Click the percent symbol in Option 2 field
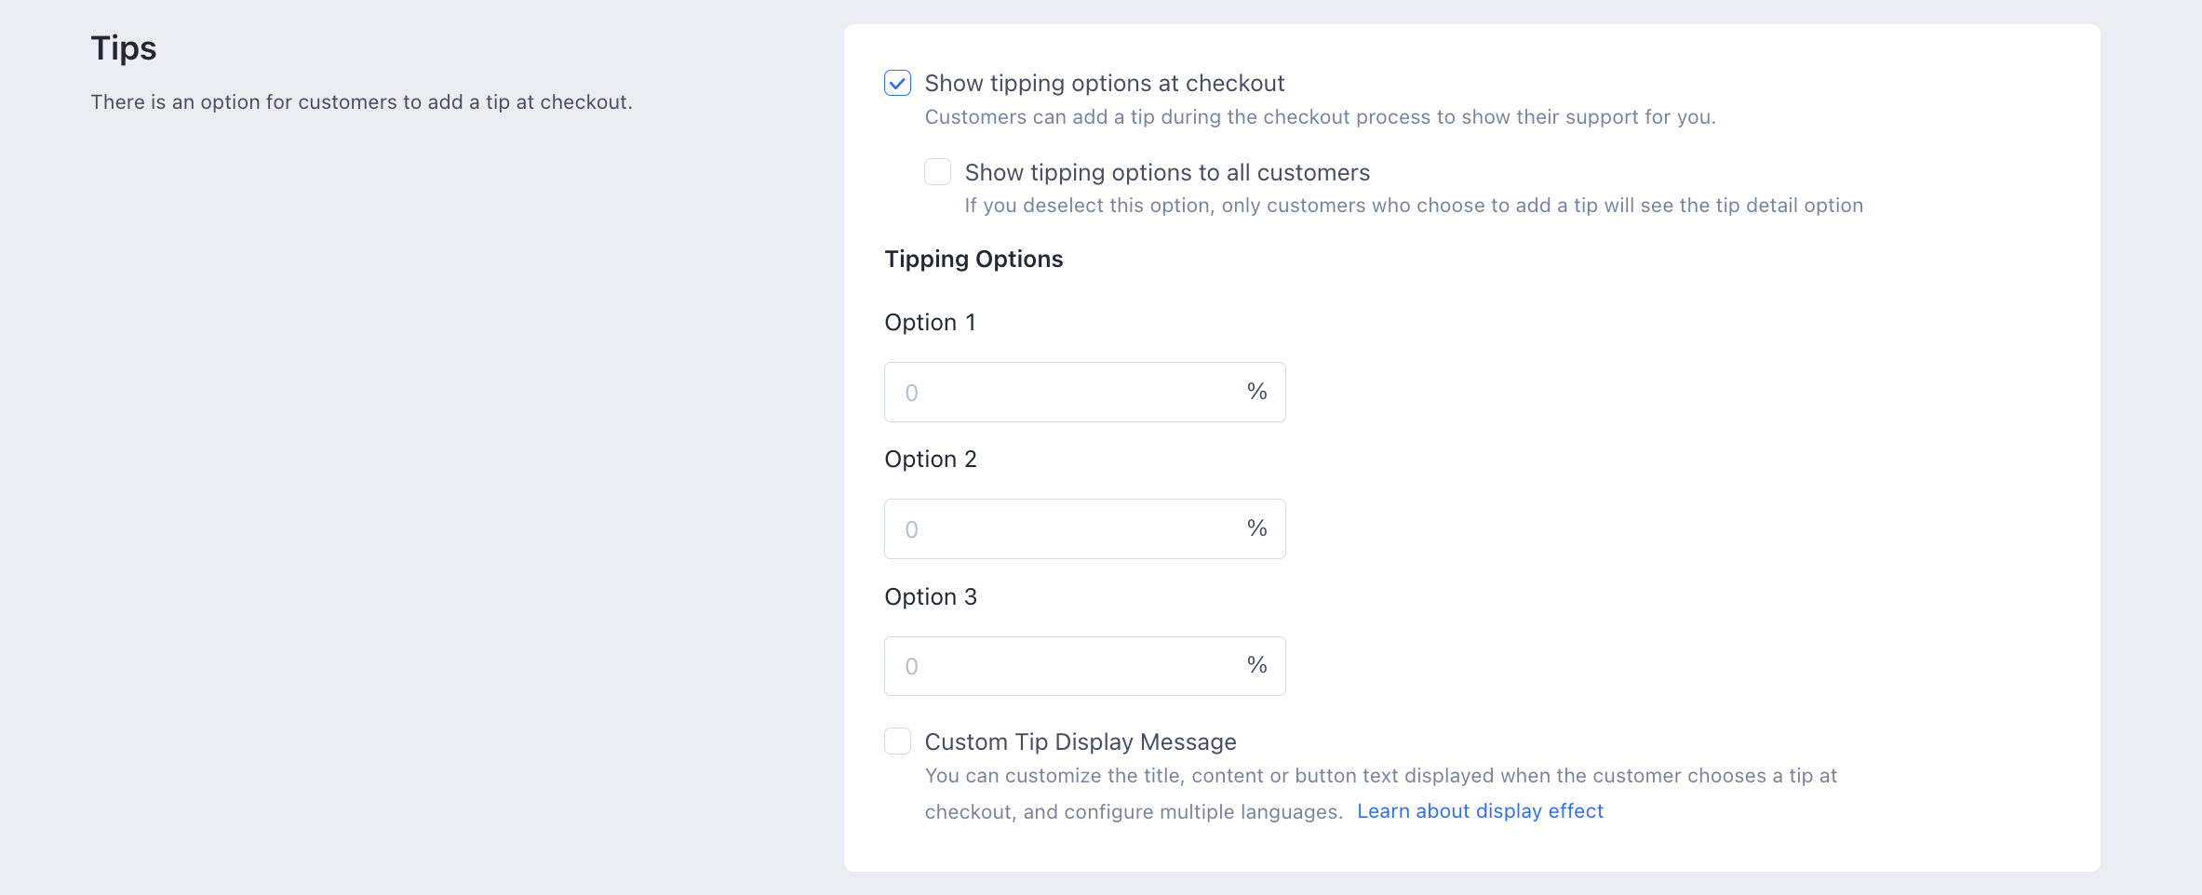The height and width of the screenshot is (895, 2202). pyautogui.click(x=1256, y=528)
